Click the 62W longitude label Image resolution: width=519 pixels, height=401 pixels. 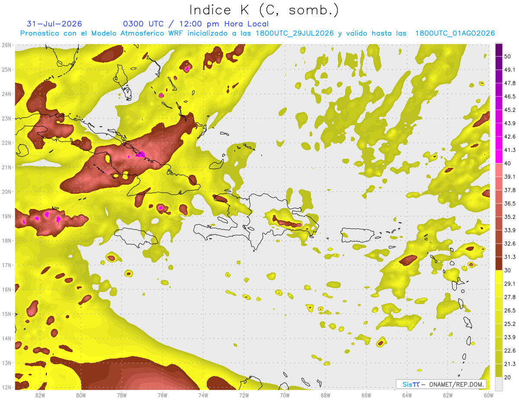click(448, 395)
